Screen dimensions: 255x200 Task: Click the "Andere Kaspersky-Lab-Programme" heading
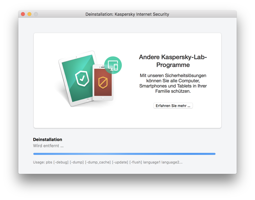(x=173, y=61)
